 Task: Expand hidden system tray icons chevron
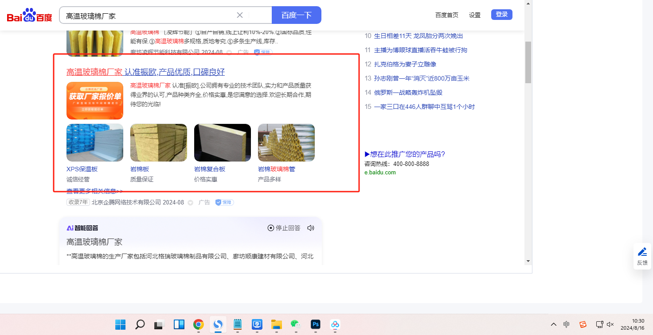553,324
